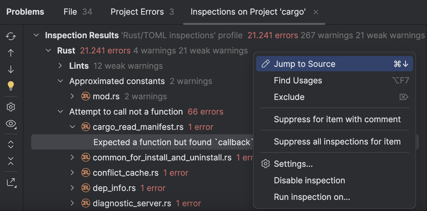427x211 pixels.
Task: Switch to the Project Errors tab
Action: (137, 12)
